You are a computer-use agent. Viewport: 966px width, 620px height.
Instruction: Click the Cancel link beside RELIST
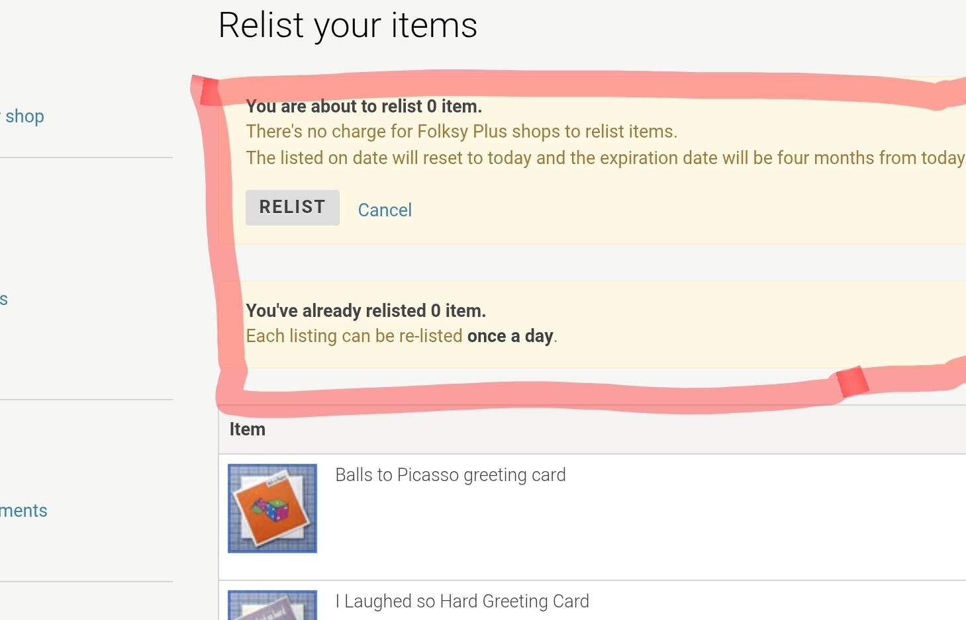(385, 210)
